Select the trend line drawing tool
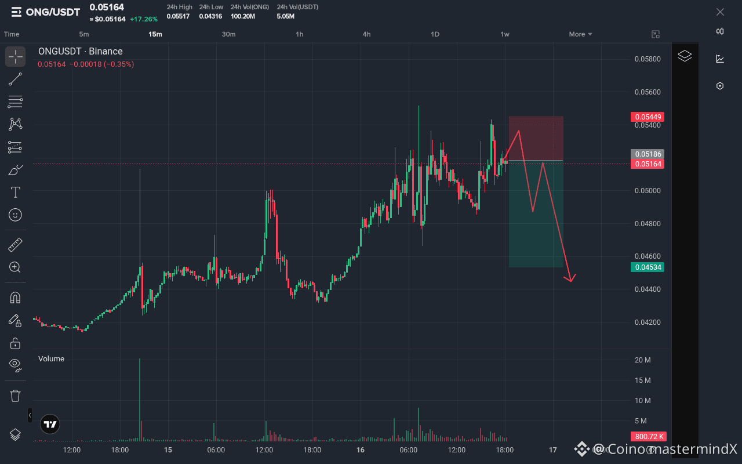Screen dimensions: 742x464 pos(16,79)
